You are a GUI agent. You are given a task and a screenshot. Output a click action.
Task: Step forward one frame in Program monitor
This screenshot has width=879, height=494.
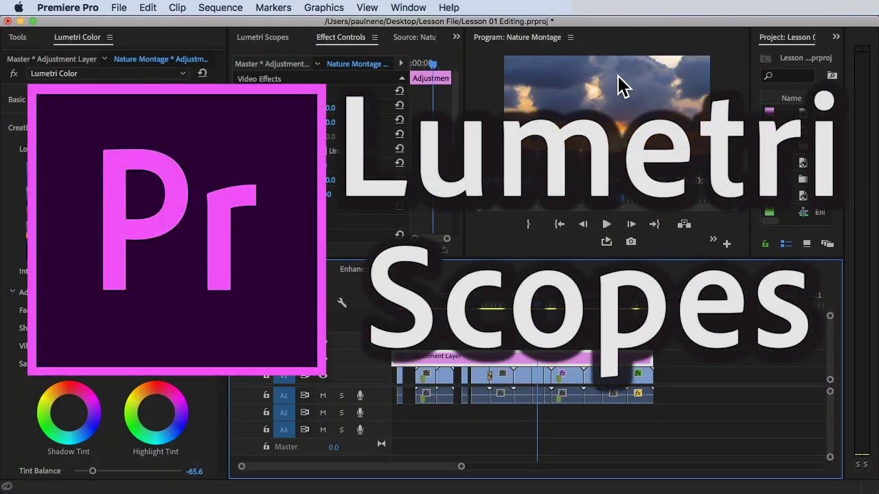[631, 224]
